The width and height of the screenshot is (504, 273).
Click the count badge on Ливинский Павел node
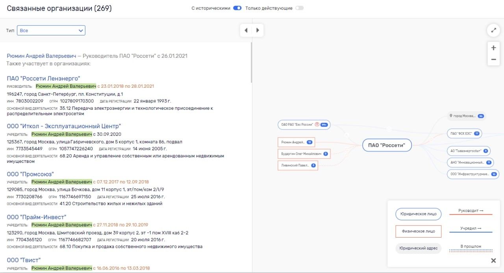tap(313, 166)
